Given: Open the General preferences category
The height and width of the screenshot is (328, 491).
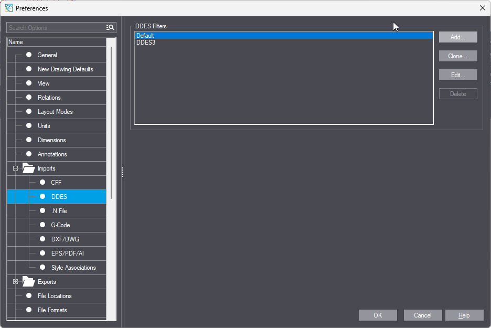Looking at the screenshot, I should coord(47,55).
